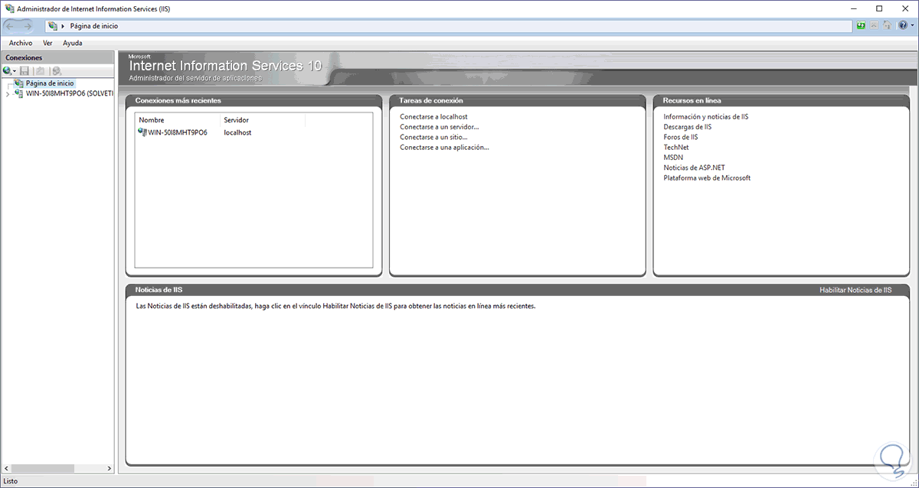Click the Stop icon beside Refresh

coord(875,25)
